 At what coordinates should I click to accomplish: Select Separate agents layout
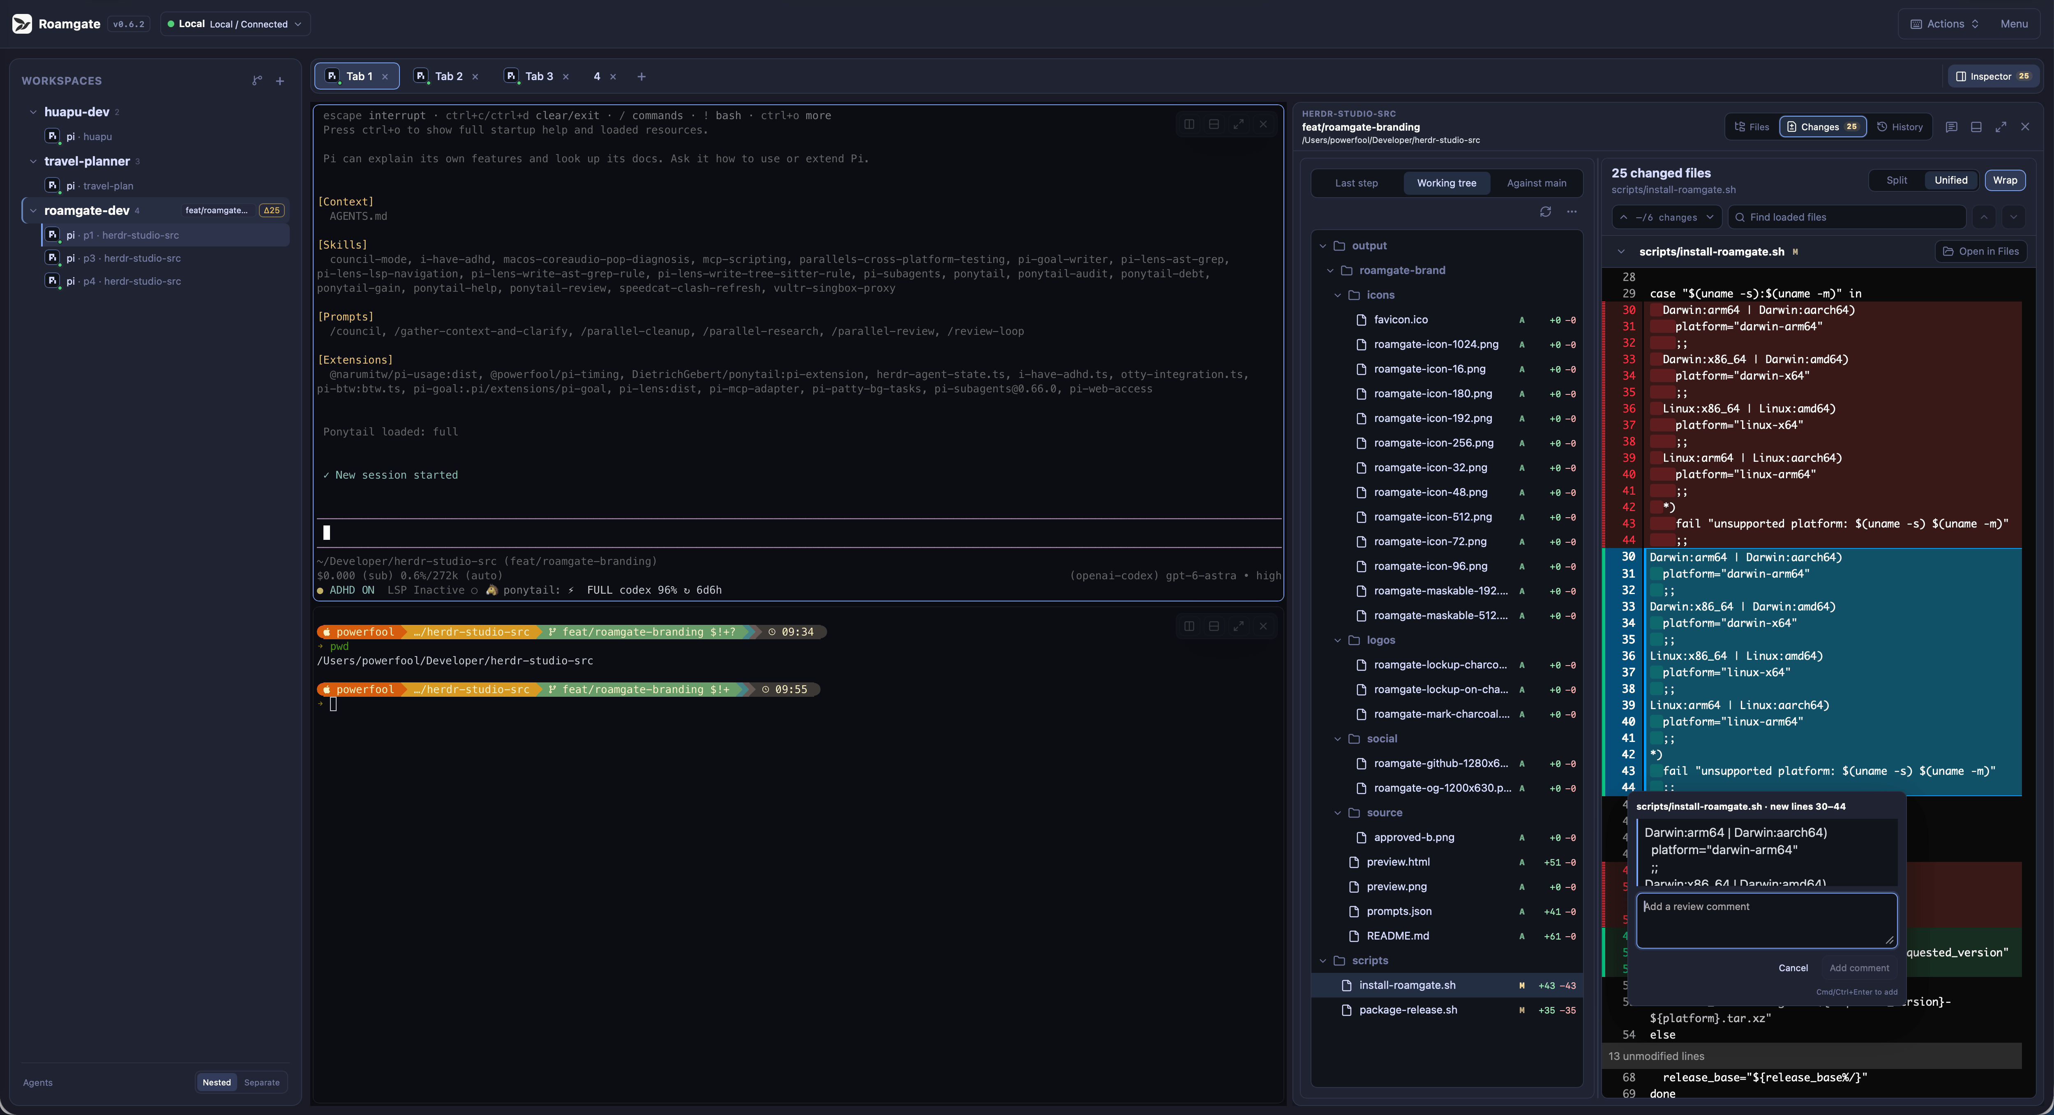tap(261, 1082)
